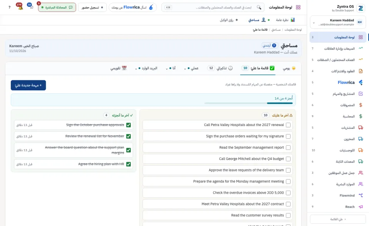Click the أنجز 4 من 14 progress bar
Viewport: 369px width, 226px height.
[249, 103]
